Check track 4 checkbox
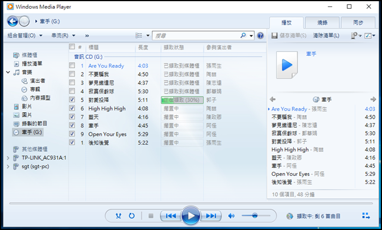Screen dimensions: 382x230 point(72,91)
